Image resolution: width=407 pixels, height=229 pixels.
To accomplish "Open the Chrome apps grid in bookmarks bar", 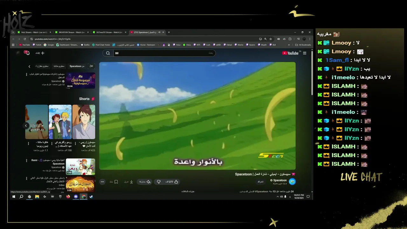I will point(13,45).
